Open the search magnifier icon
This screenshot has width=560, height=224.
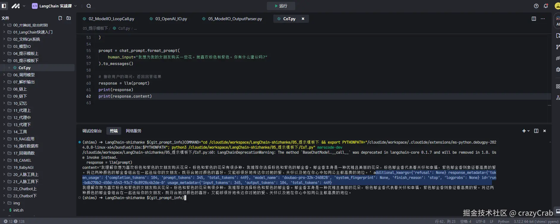89,6
